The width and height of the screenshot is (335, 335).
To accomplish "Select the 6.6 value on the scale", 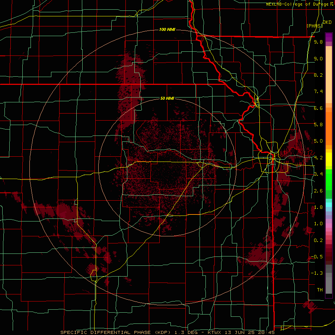I will click(x=318, y=108).
